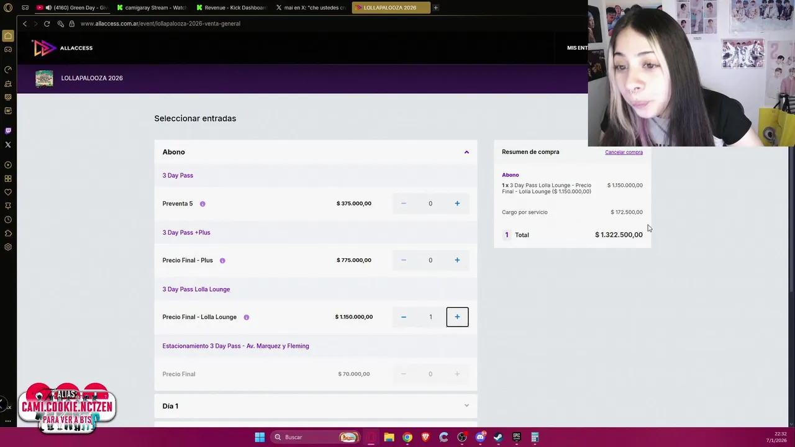Open X (Twitter) panel in sidebar
Screen dimensions: 795x447
click(8, 145)
